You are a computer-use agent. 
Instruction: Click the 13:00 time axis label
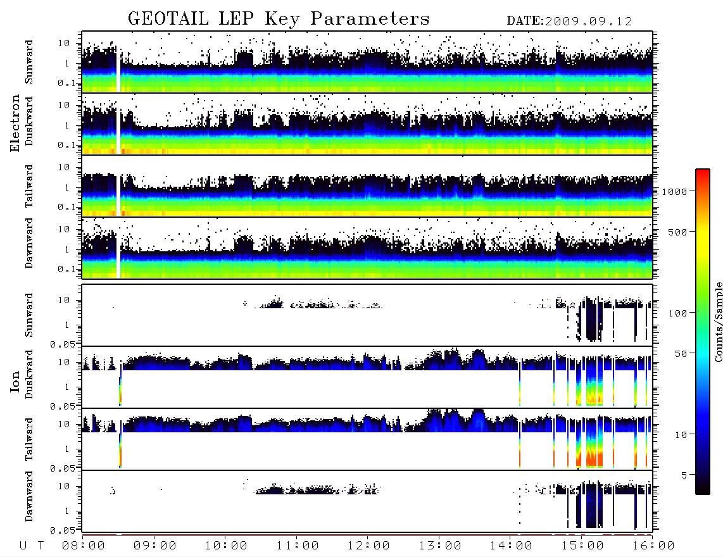[x=440, y=546]
